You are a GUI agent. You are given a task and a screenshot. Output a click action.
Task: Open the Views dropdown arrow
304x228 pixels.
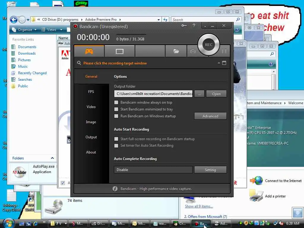[61, 30]
